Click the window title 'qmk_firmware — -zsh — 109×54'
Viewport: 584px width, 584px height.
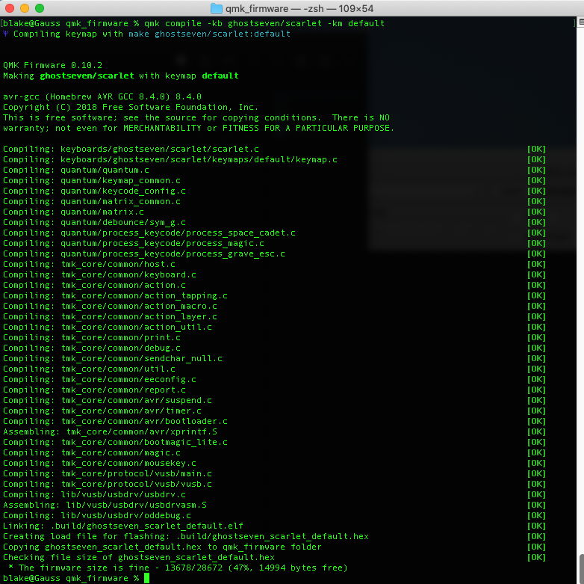299,8
